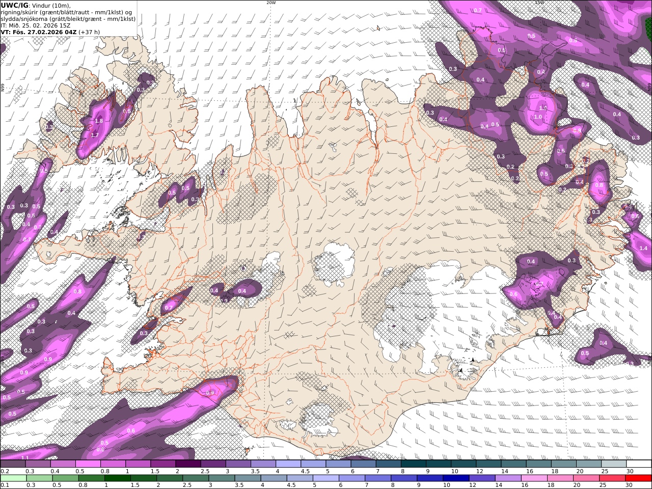
Task: Click the swatch above the 0.2 legend label
Action: point(13,464)
